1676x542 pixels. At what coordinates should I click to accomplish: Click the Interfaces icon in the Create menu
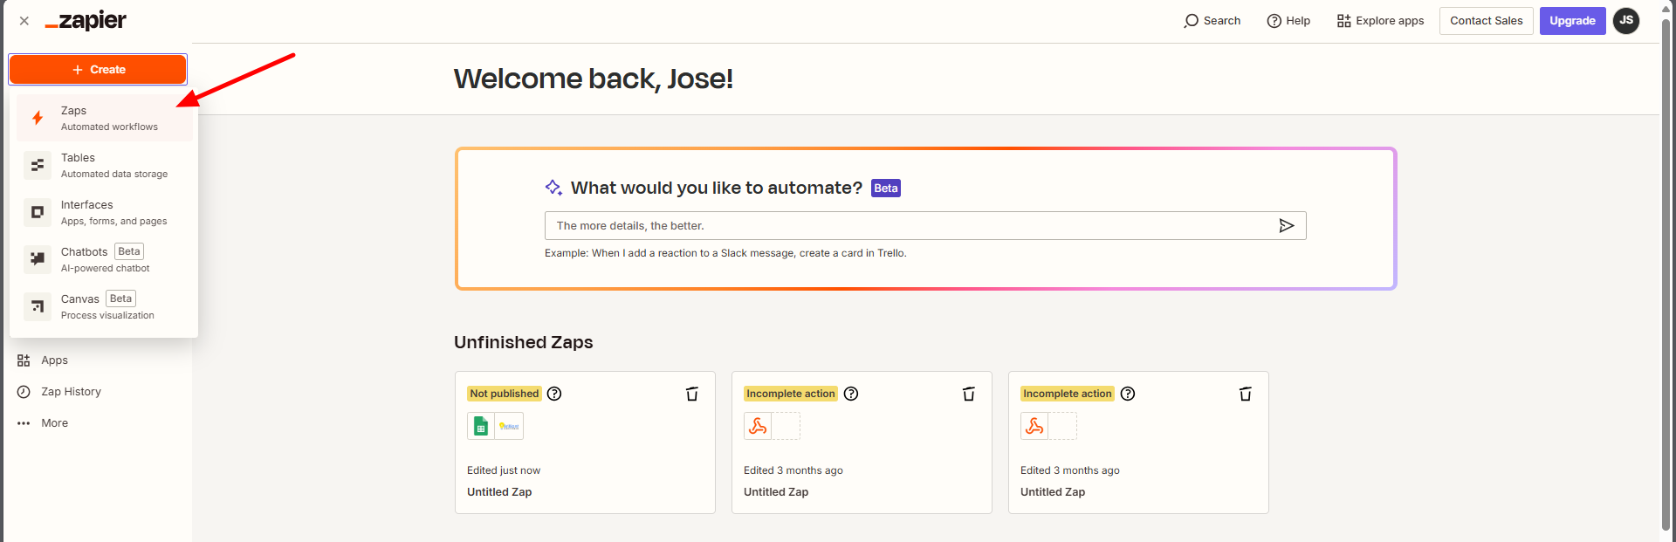[38, 212]
